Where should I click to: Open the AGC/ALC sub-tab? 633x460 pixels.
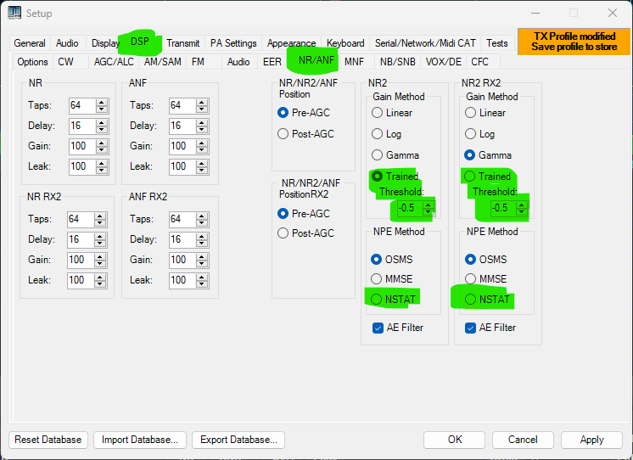[x=113, y=62]
